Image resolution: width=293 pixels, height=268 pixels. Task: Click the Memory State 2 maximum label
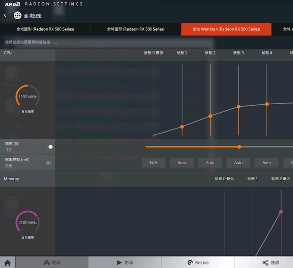[281, 179]
